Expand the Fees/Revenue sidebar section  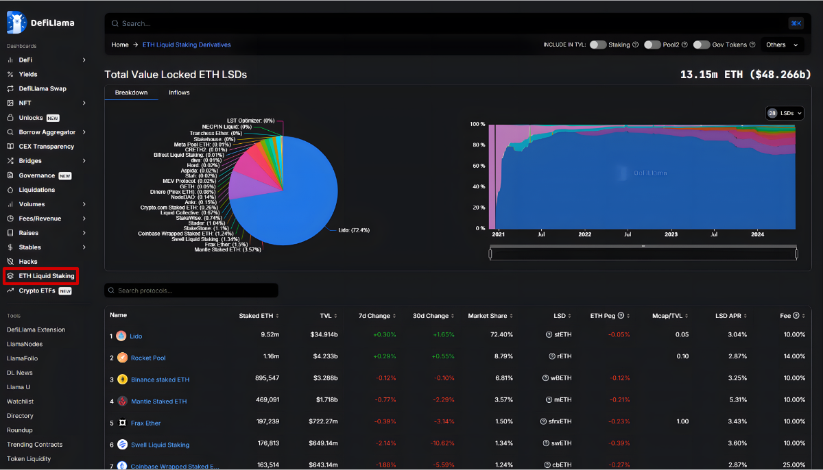9,218
